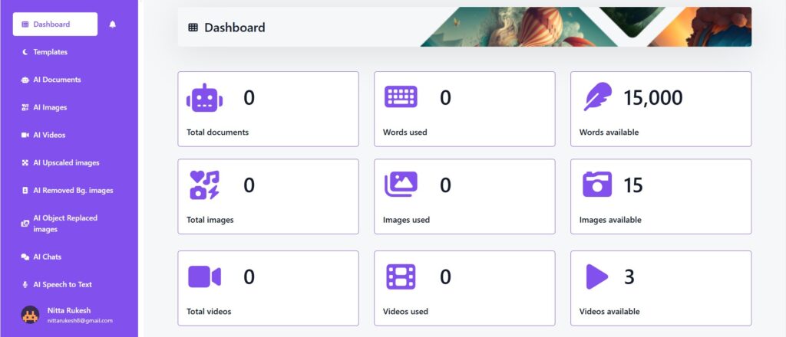Open the Dashboard sidebar item
Image resolution: width=786 pixels, height=337 pixels.
[x=55, y=25]
